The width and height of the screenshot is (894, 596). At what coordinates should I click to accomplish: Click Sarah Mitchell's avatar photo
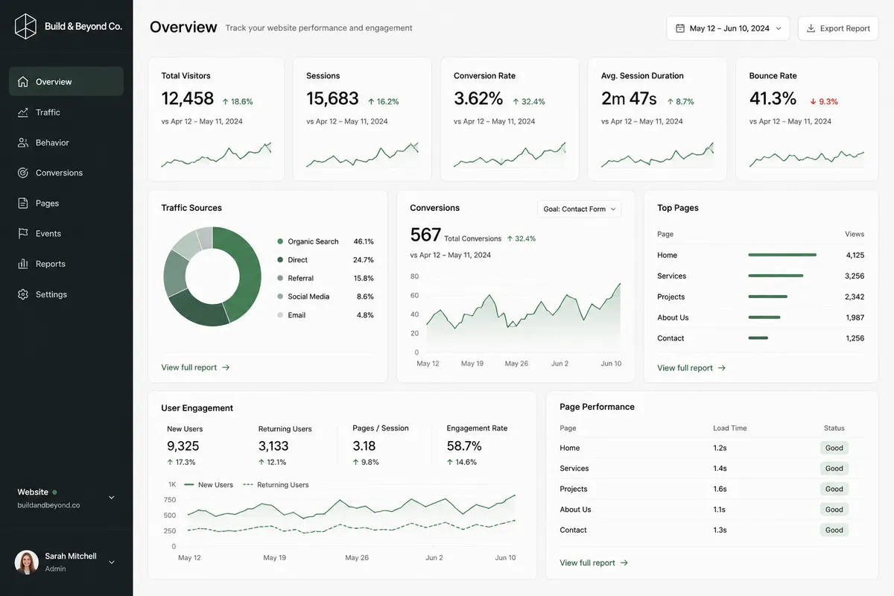(27, 562)
